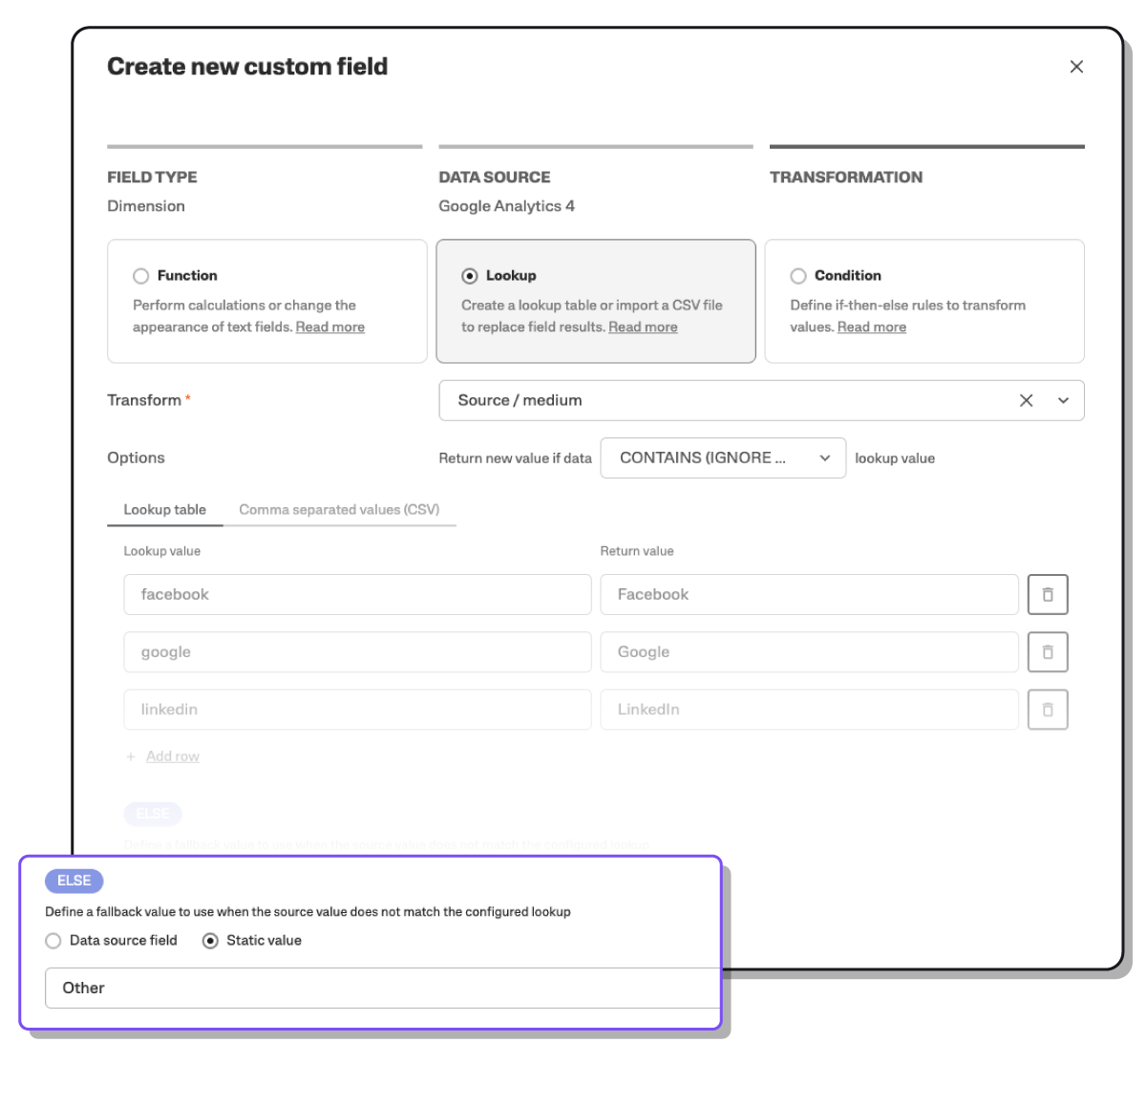The image size is (1146, 1106).
Task: Select the Lookup transformation radio button
Action: pyautogui.click(x=470, y=276)
